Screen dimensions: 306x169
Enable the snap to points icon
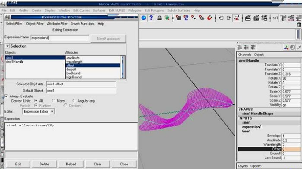click(194, 18)
